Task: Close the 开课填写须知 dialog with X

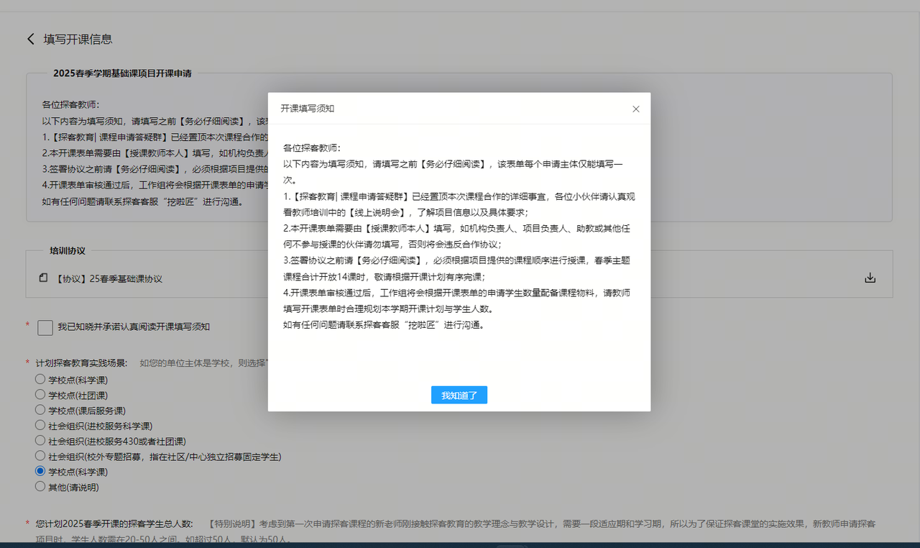Action: [x=635, y=109]
